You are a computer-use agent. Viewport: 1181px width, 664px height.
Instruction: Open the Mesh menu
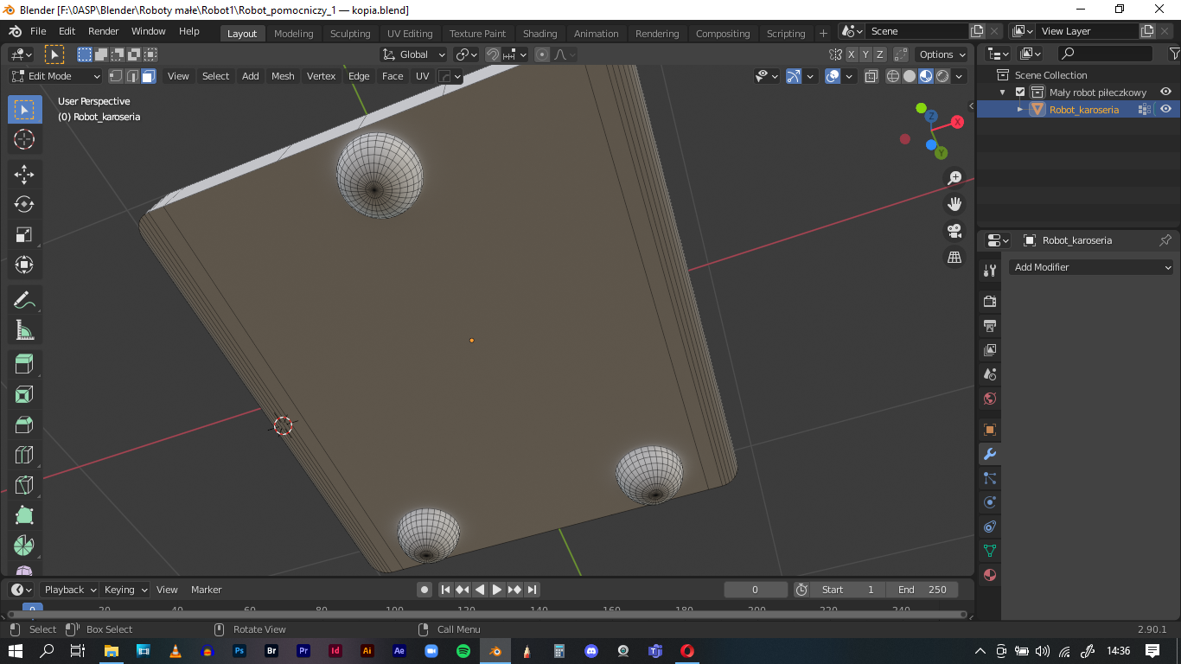pyautogui.click(x=283, y=76)
